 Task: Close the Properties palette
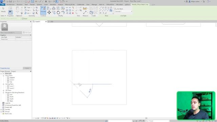click(31, 22)
